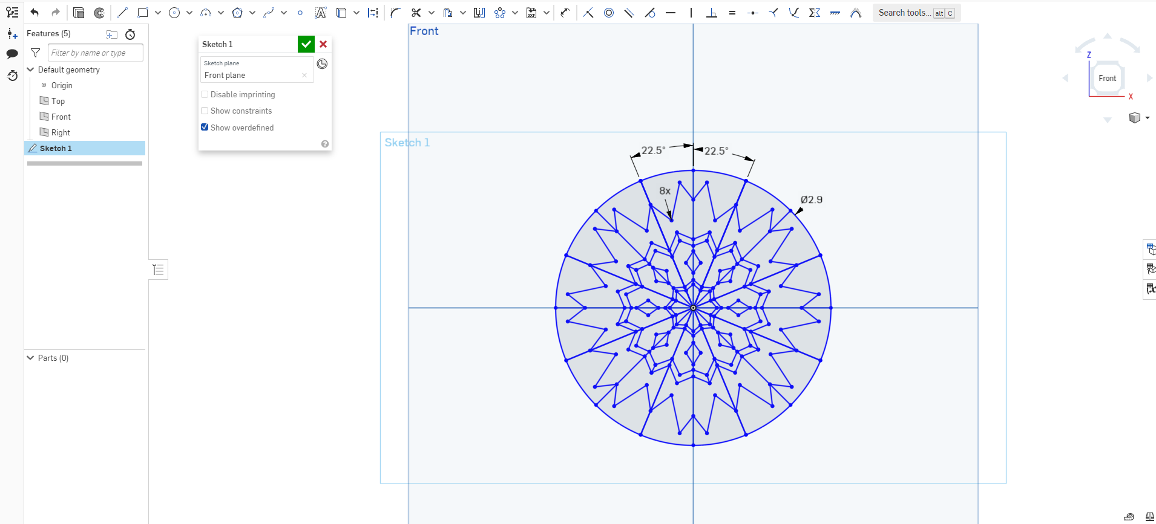Viewport: 1156px width, 524px height.
Task: Select the Circular pattern tool
Action: (500, 13)
